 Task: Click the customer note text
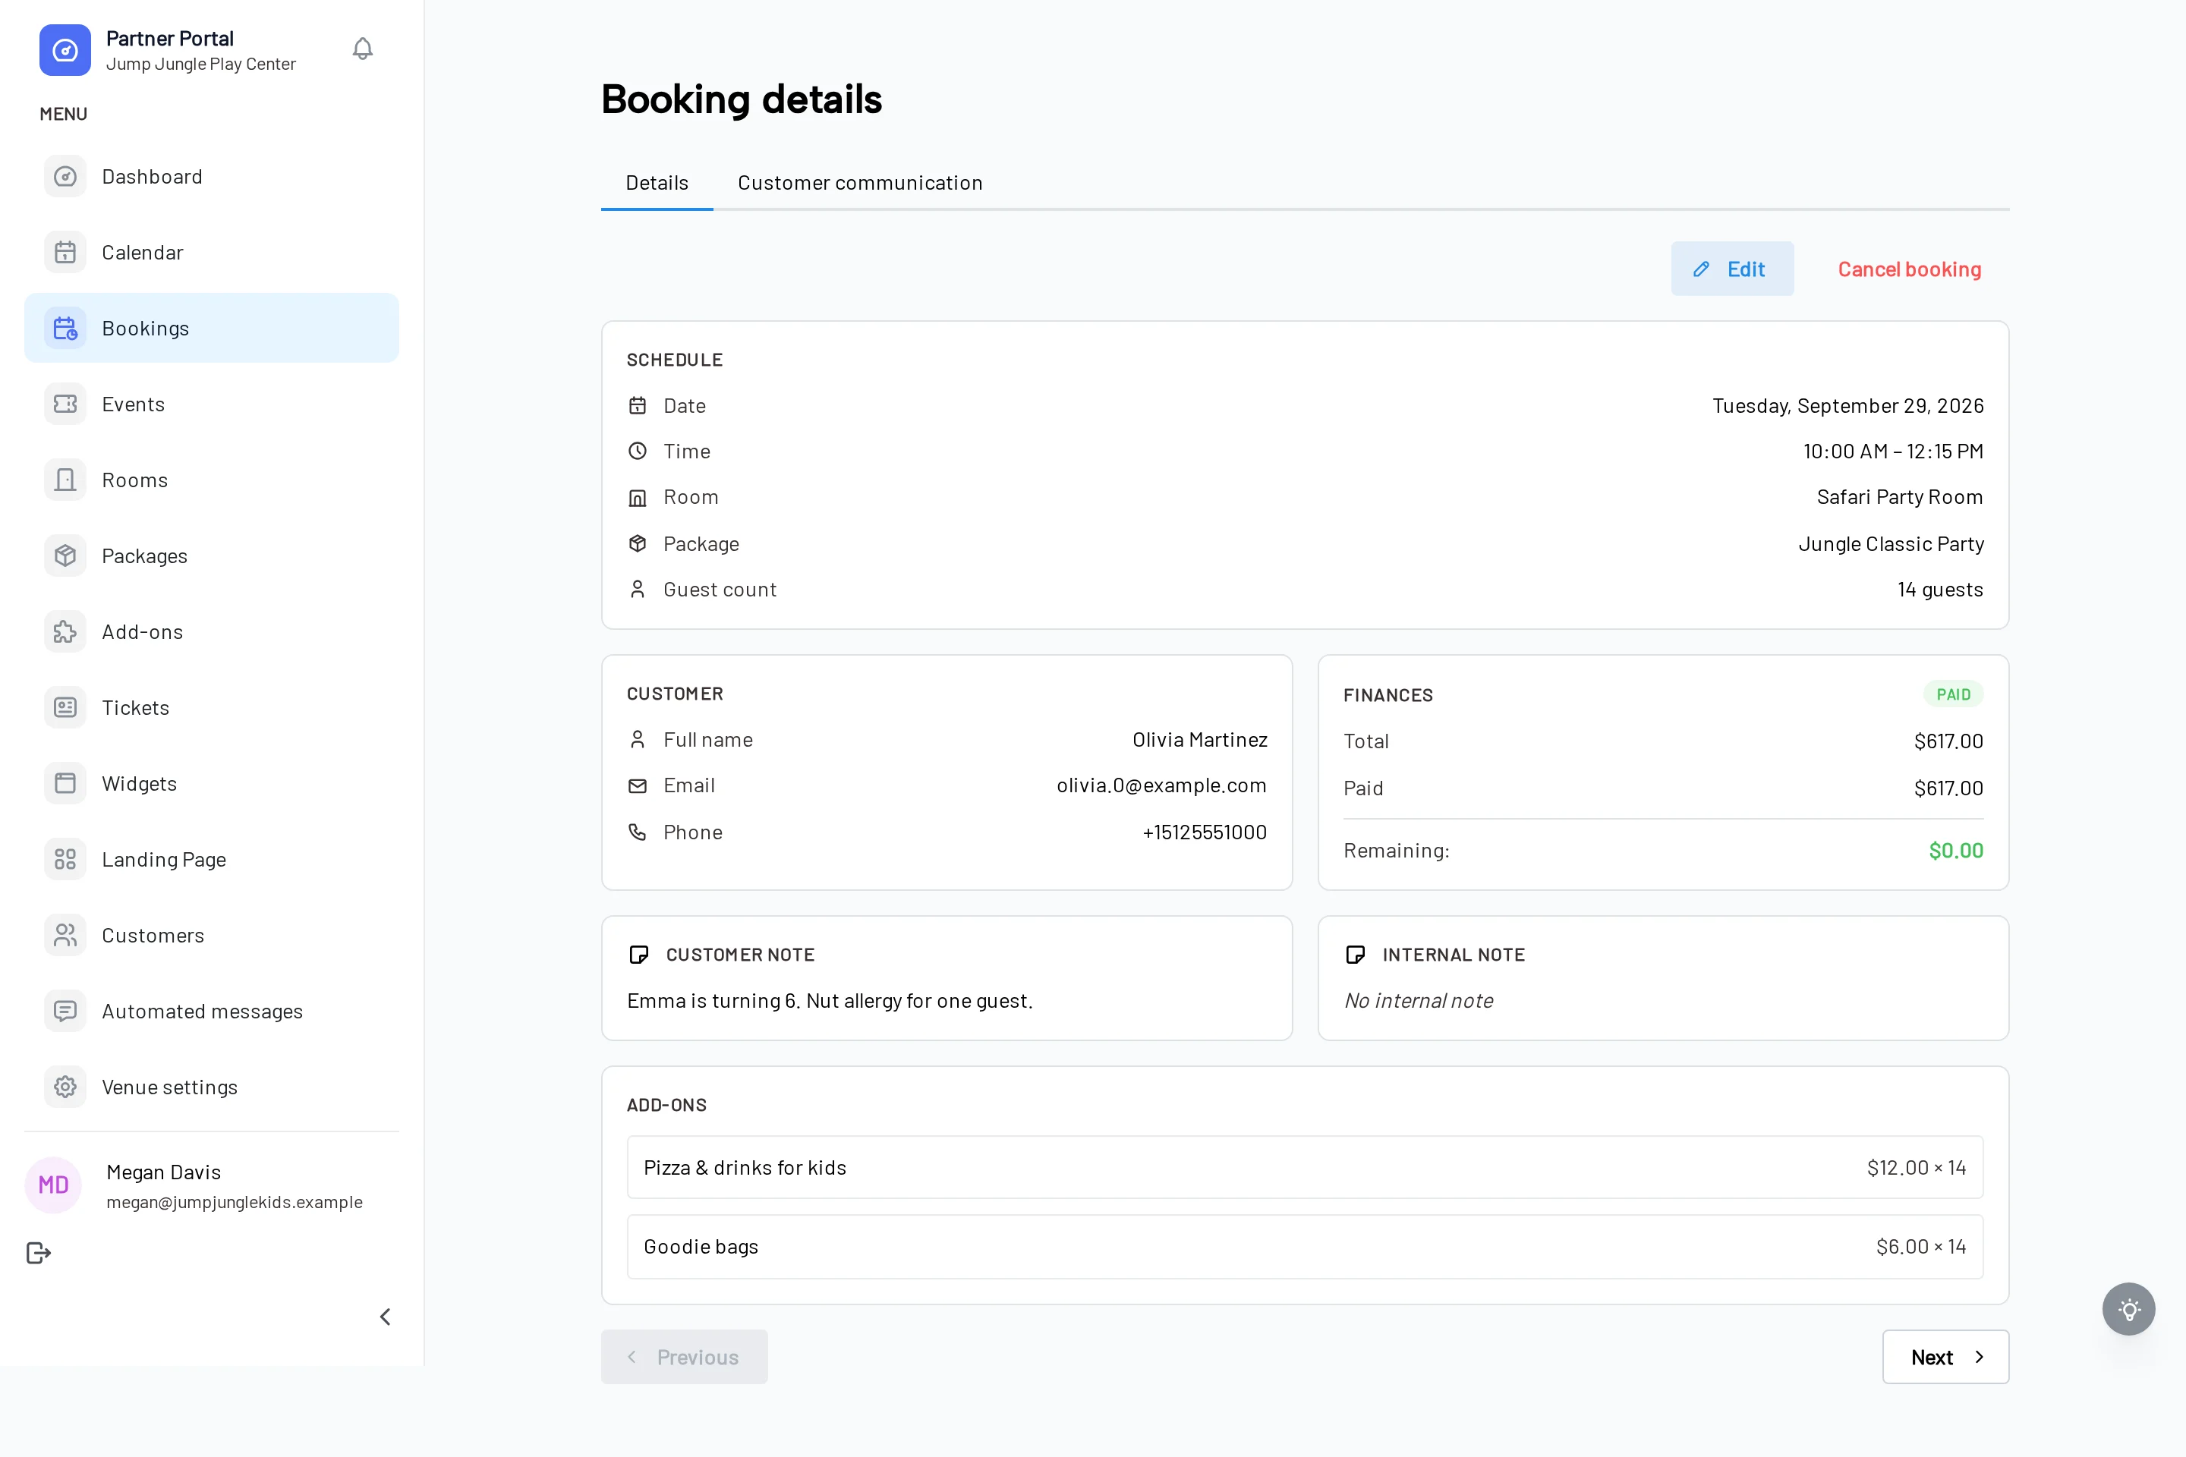click(830, 1001)
